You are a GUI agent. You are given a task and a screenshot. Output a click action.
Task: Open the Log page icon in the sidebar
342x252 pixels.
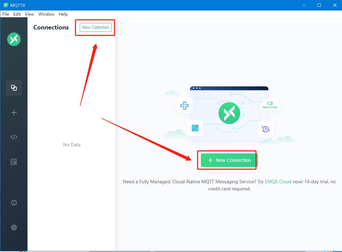click(x=14, y=162)
